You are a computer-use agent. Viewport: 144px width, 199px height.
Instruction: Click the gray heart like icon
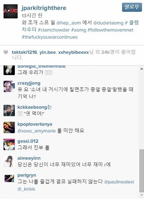pyautogui.click(x=6, y=52)
